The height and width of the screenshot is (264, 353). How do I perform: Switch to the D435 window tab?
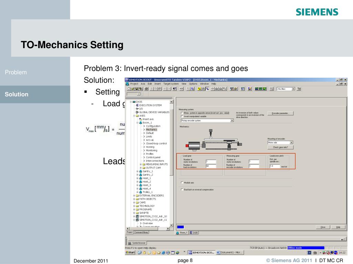[194, 233]
